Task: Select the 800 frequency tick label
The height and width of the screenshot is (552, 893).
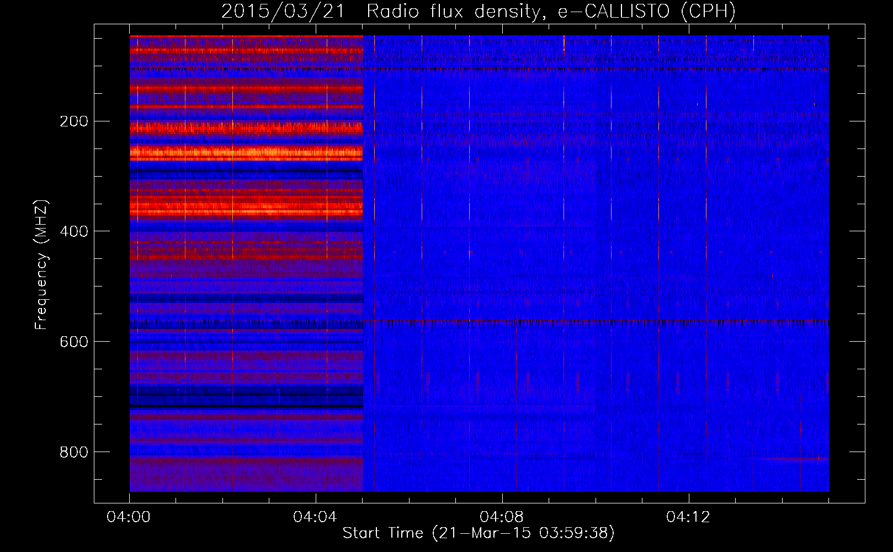Action: (74, 452)
